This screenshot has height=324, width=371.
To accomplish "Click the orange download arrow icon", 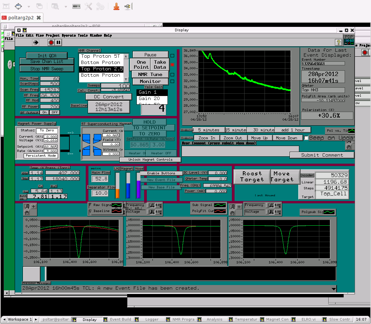I will coord(116,6).
